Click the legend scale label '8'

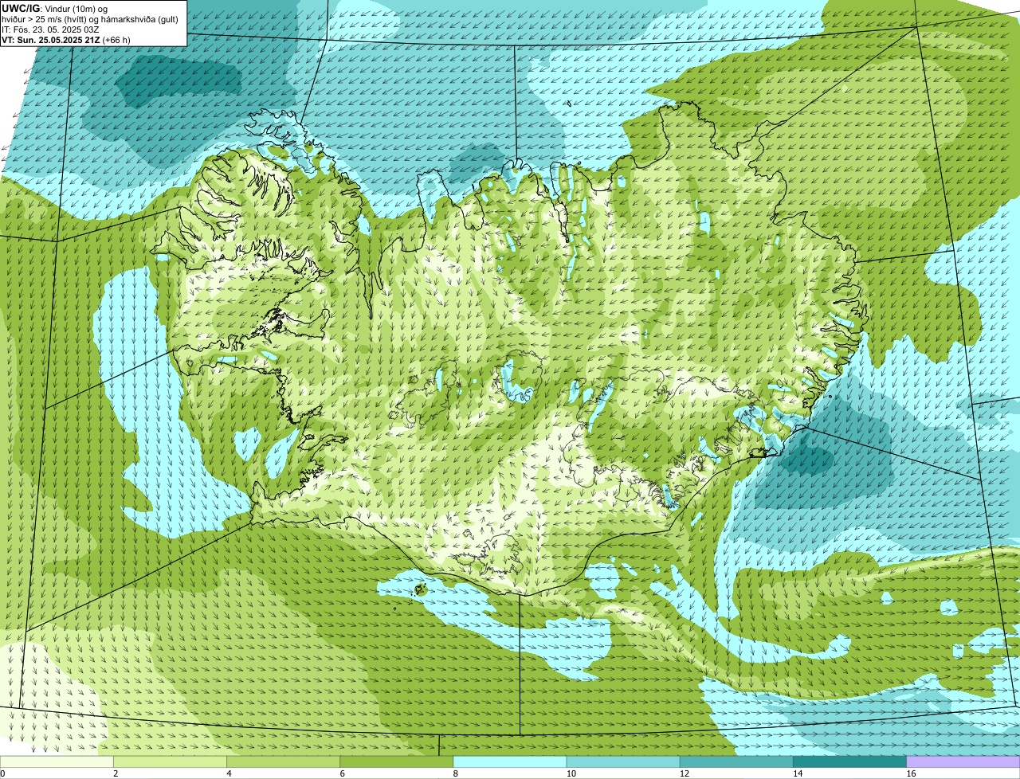click(x=455, y=773)
